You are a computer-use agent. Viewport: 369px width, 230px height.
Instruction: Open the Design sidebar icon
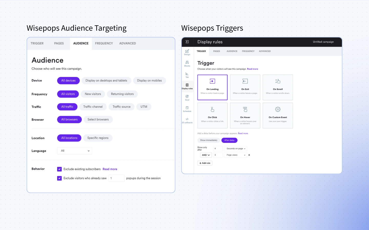[x=187, y=52]
